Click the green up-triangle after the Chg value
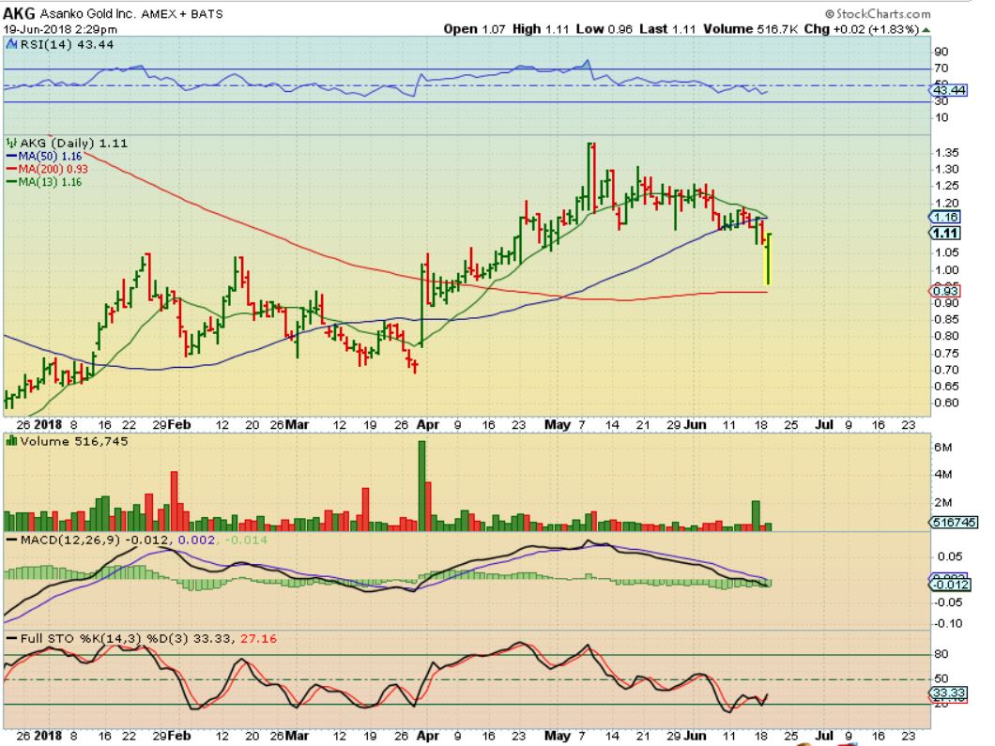Screen dimensions: 995x746 click(926, 29)
